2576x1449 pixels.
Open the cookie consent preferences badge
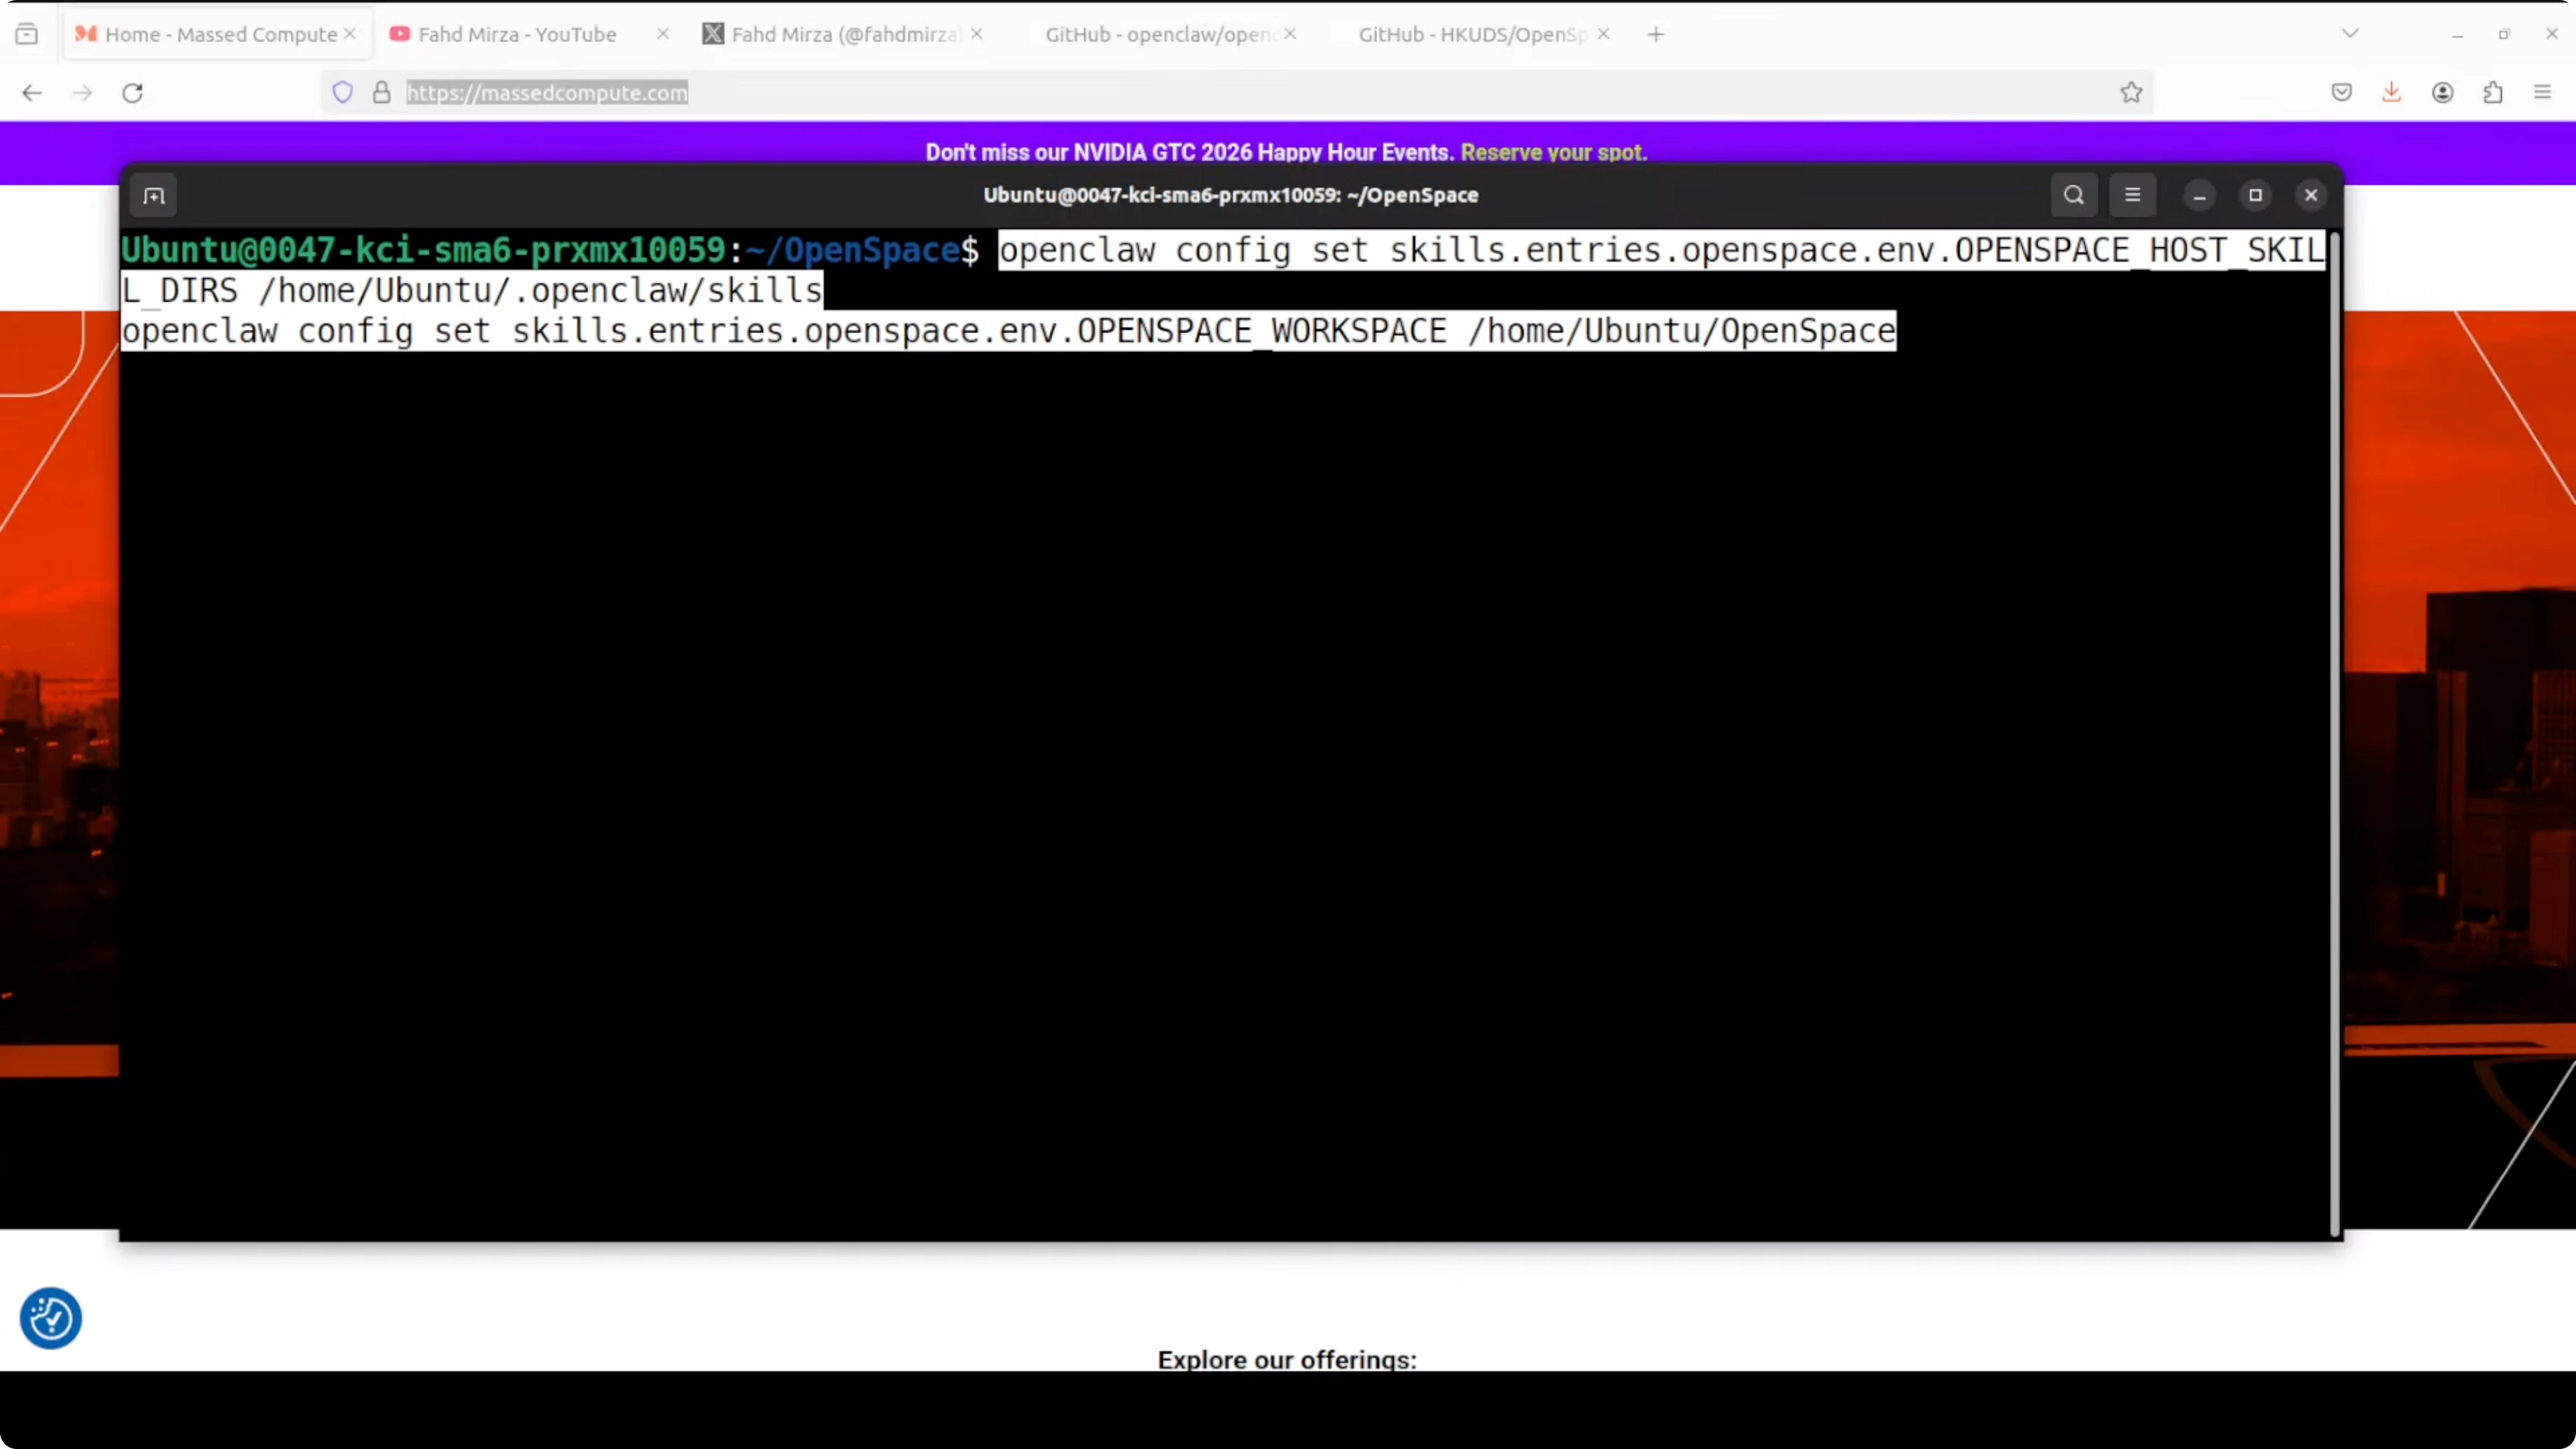[50, 1318]
